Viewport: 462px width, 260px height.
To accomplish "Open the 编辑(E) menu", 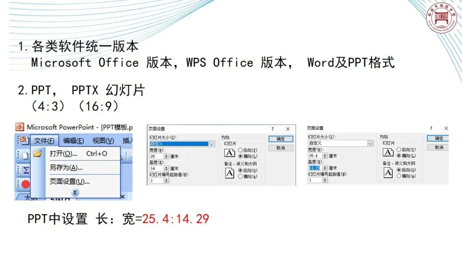I will (x=74, y=141).
